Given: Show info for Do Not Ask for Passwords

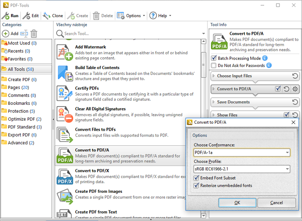Looking at the screenshot, I should click(x=269, y=66).
